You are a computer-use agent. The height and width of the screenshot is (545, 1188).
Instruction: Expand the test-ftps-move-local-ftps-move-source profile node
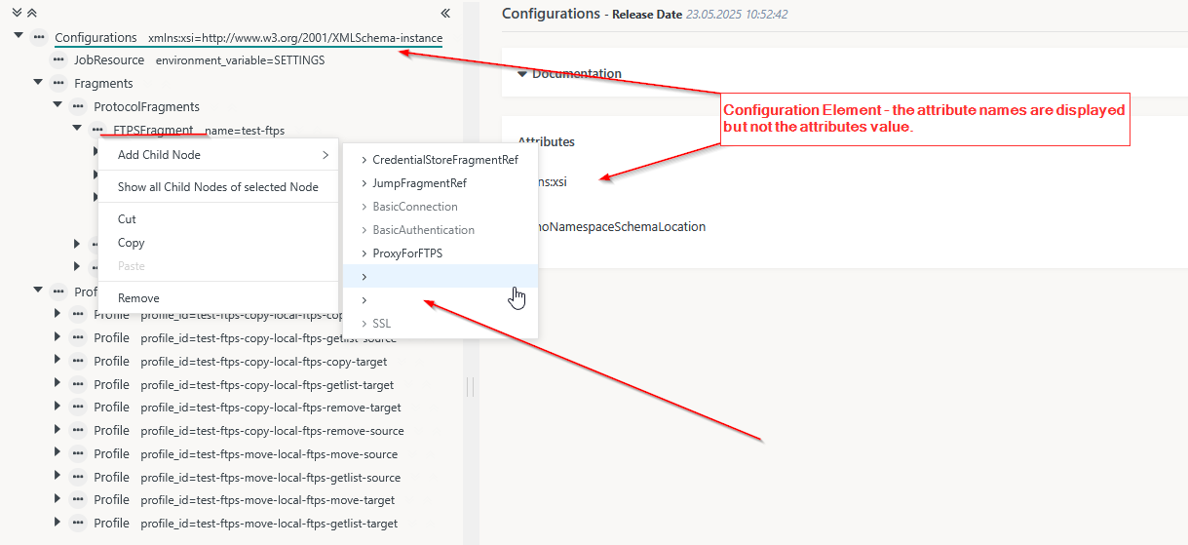tap(57, 453)
